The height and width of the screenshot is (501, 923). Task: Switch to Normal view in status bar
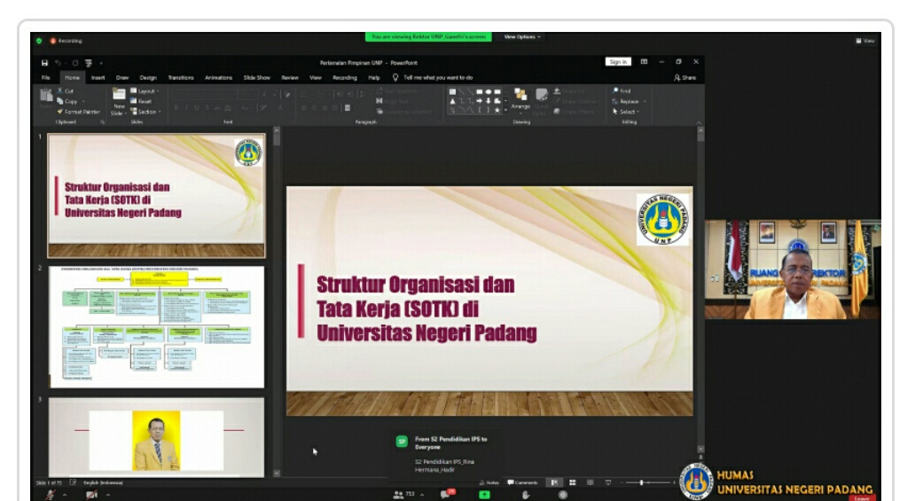coord(554,482)
